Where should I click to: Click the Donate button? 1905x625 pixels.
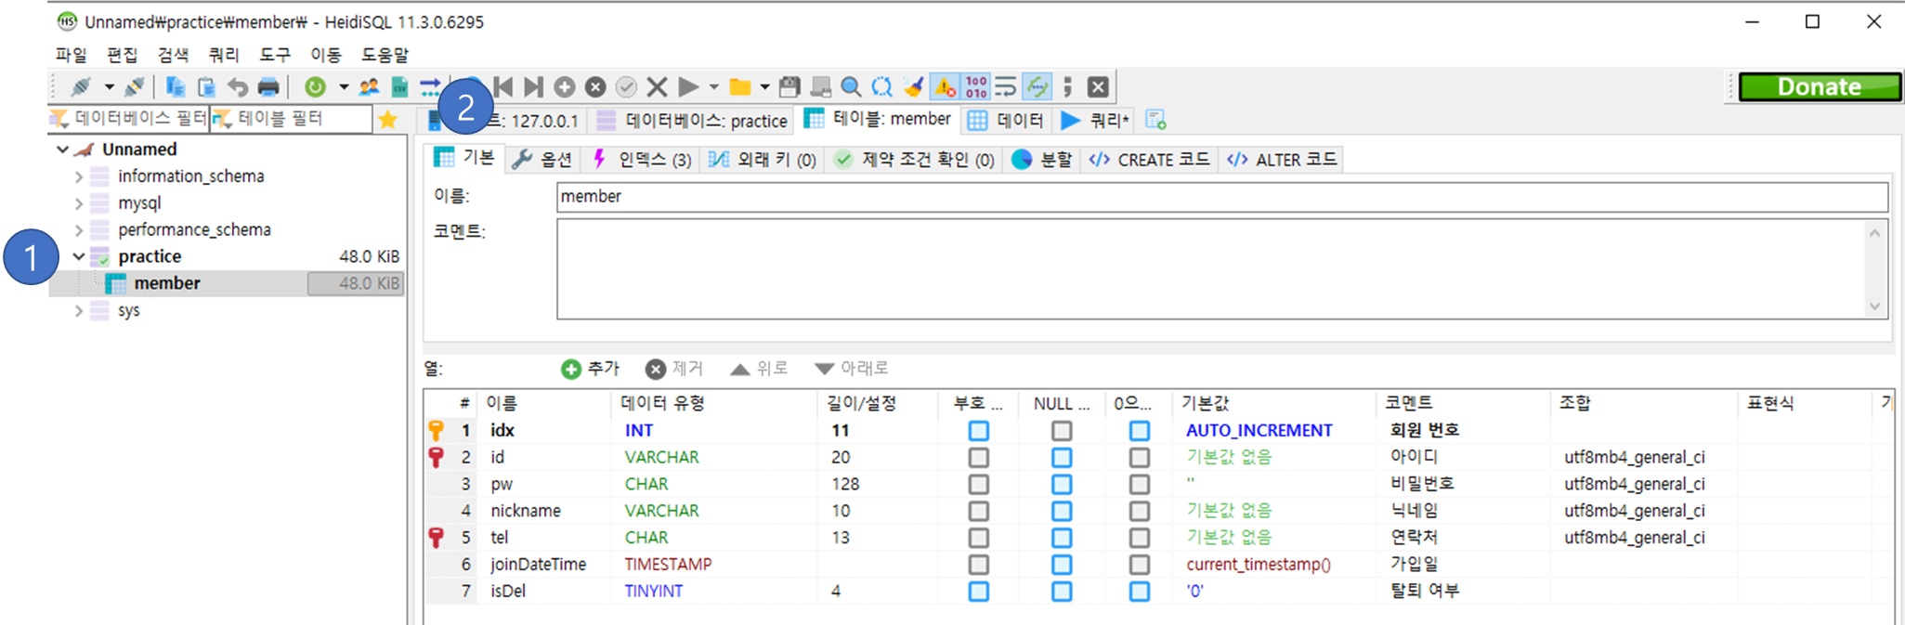pyautogui.click(x=1820, y=87)
